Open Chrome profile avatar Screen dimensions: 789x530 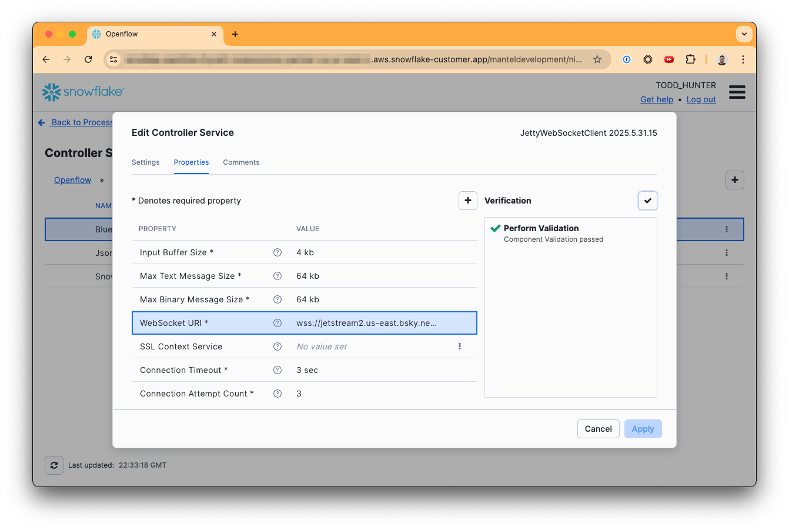point(722,59)
